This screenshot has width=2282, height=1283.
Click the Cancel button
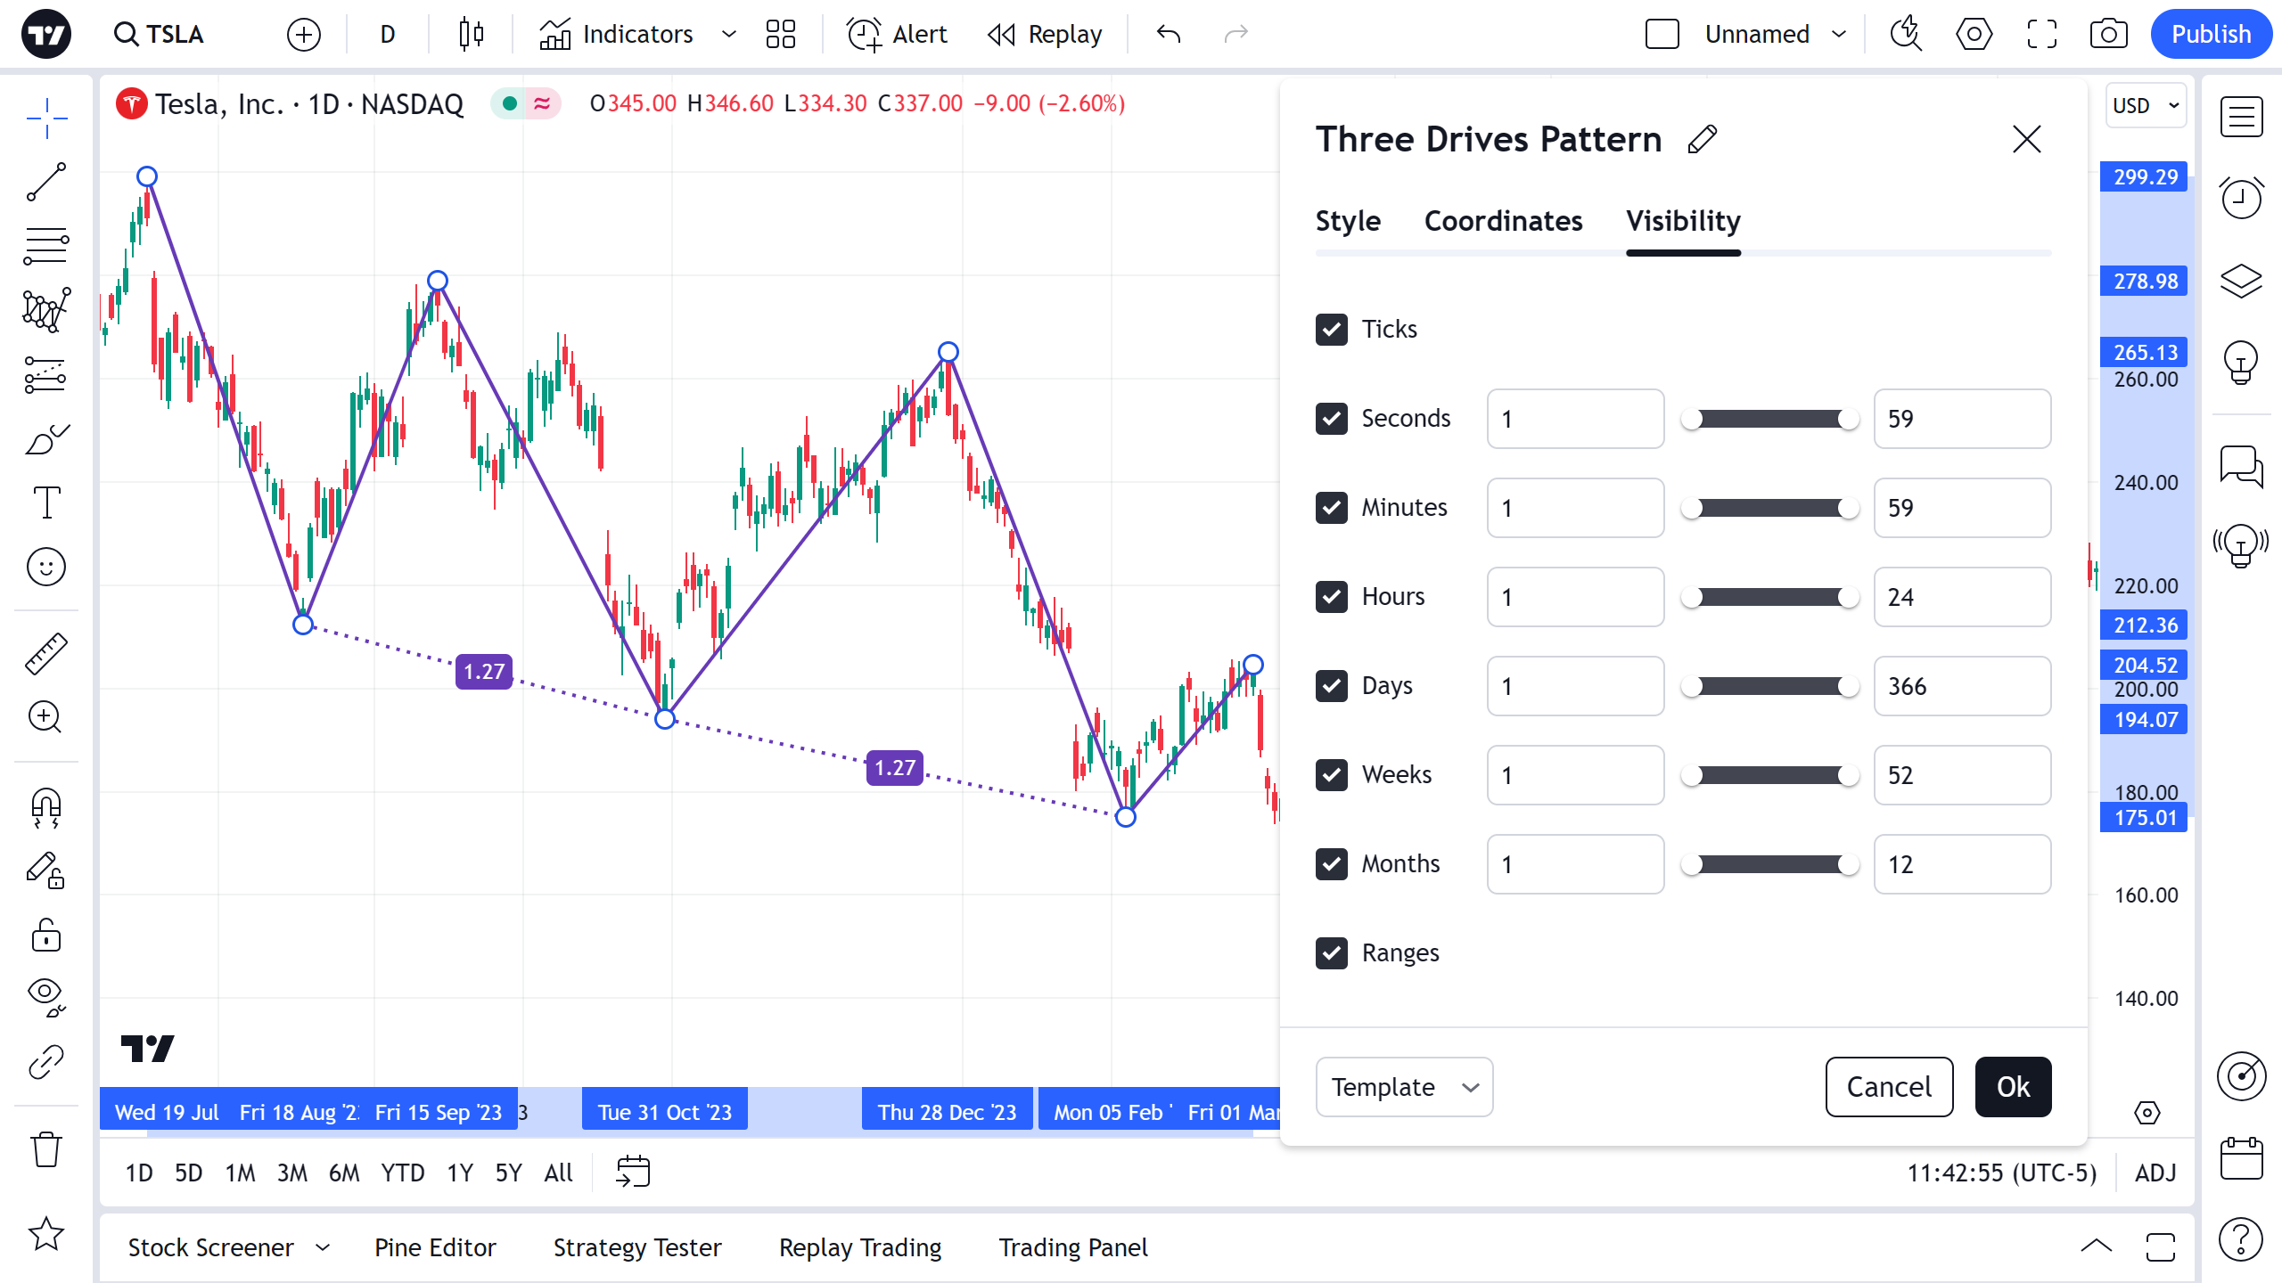(x=1889, y=1087)
